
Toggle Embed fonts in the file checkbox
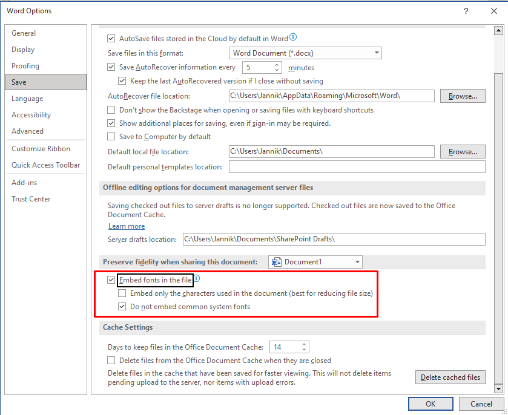(x=111, y=280)
